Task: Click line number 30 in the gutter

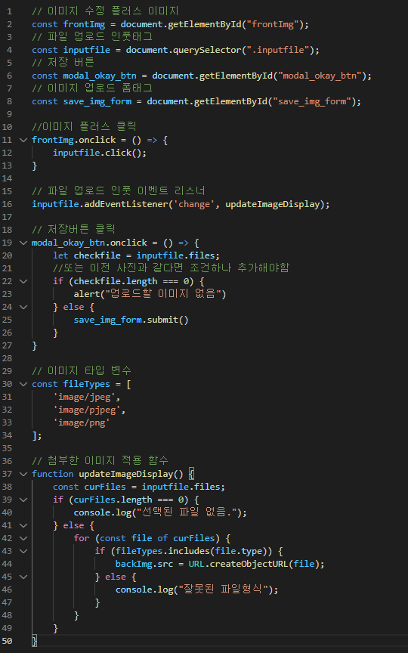Action: click(x=7, y=384)
